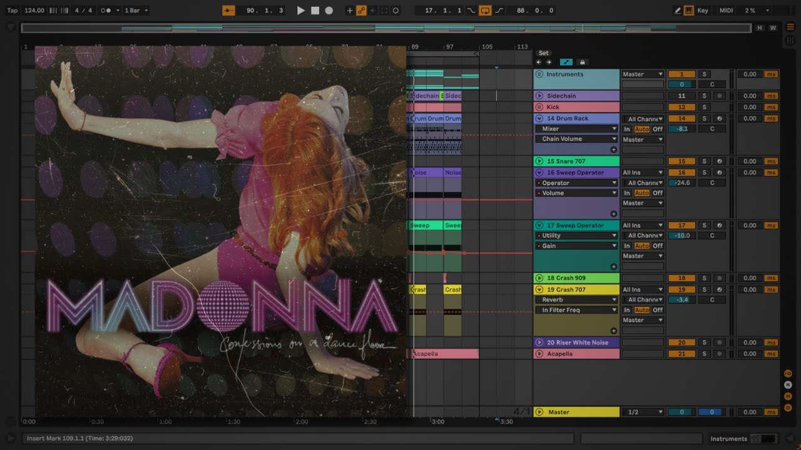This screenshot has width=801, height=450.
Task: Click the Punch-Out switch
Action: tap(499, 11)
